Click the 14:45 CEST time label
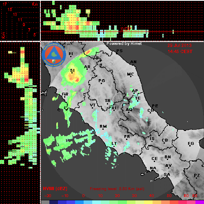Viewport: 204px width, 204px height. coord(180,51)
